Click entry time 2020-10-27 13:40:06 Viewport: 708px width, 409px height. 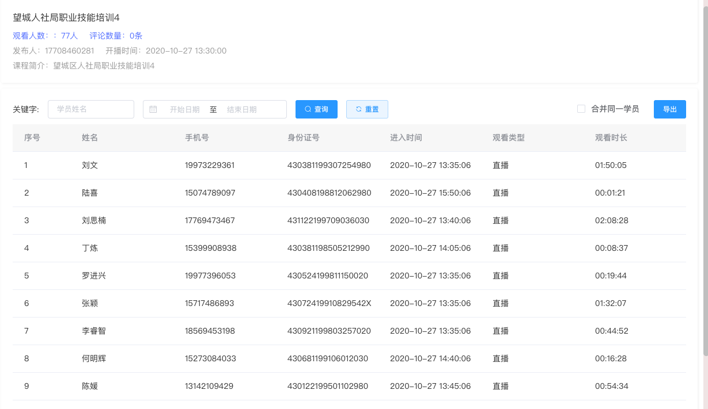tap(430, 221)
